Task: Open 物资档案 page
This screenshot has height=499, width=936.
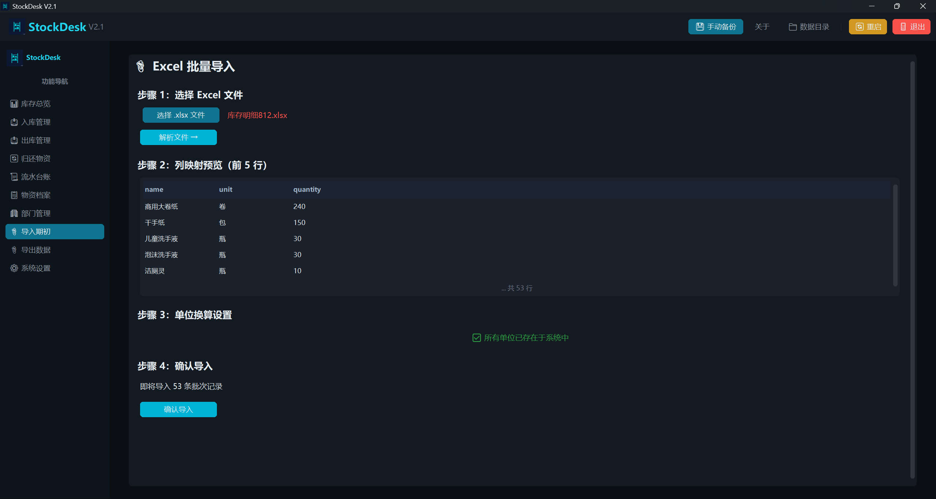Action: 55,195
